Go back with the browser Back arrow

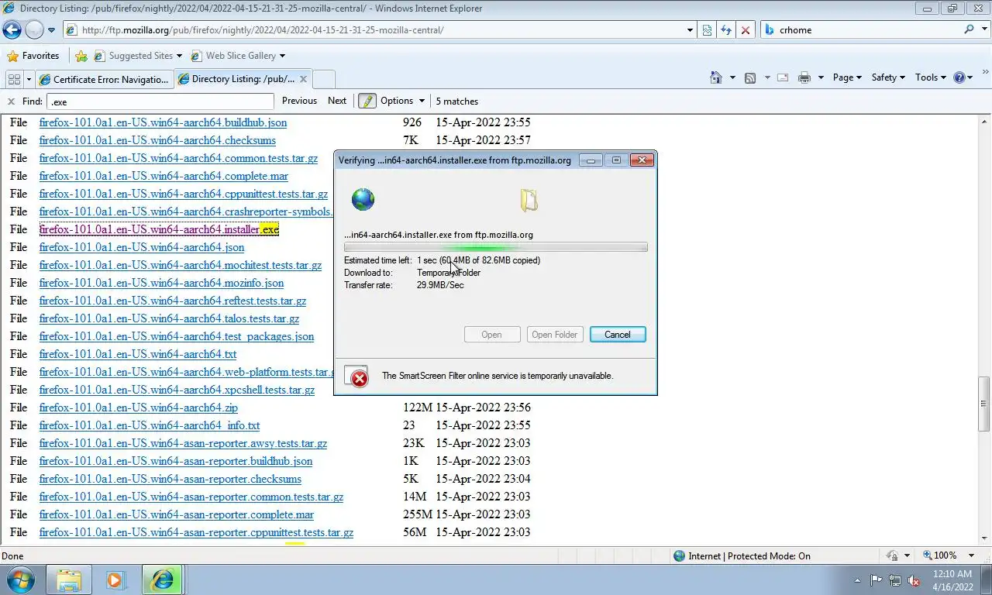pos(12,30)
